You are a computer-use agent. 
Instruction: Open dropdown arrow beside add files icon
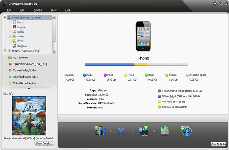click(x=110, y=131)
